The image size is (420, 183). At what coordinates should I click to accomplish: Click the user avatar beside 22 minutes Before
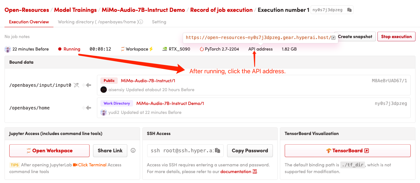click(8, 49)
